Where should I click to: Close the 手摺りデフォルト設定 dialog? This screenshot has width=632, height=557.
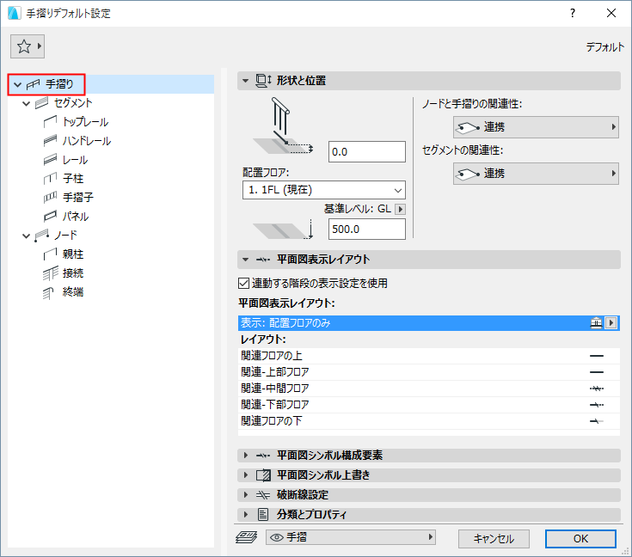point(611,13)
